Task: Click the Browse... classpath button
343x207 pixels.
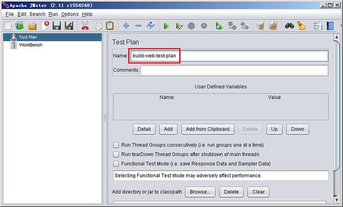Action: coord(200,192)
